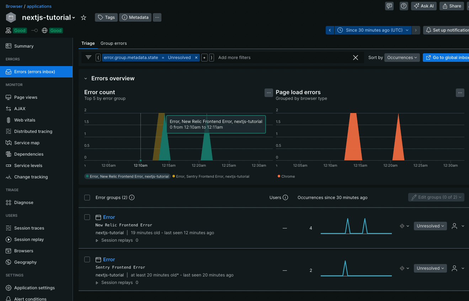Image resolution: width=469 pixels, height=301 pixels.
Task: Open Edit groups dropdown
Action: point(436,197)
